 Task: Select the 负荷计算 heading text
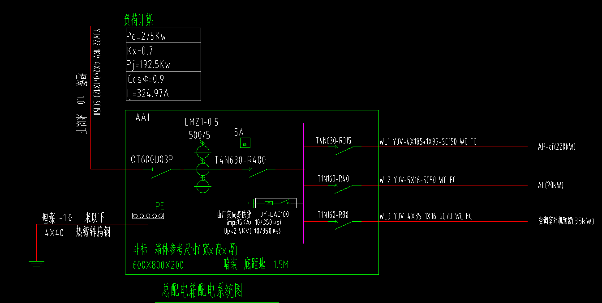click(x=139, y=20)
